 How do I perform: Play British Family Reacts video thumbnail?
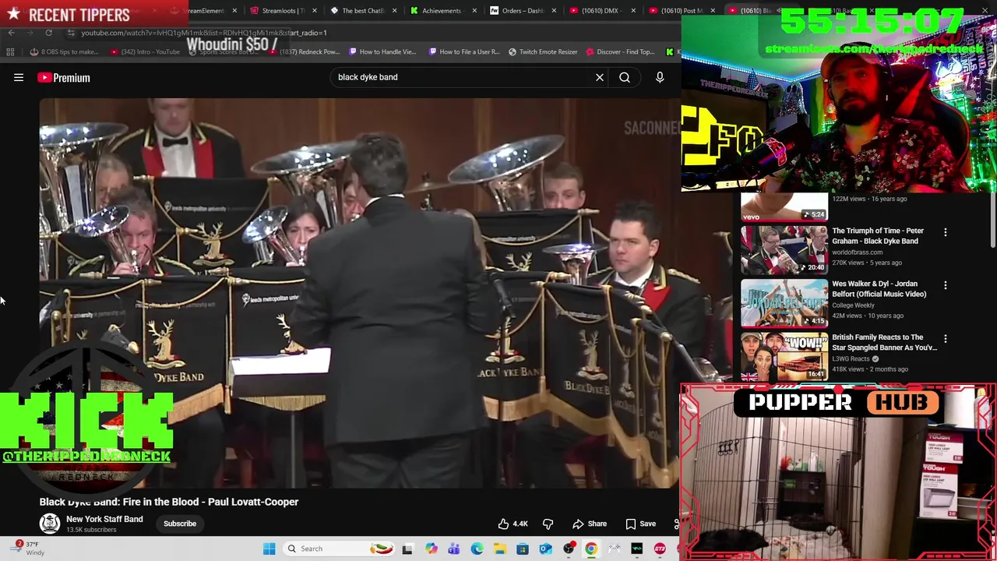coord(784,356)
